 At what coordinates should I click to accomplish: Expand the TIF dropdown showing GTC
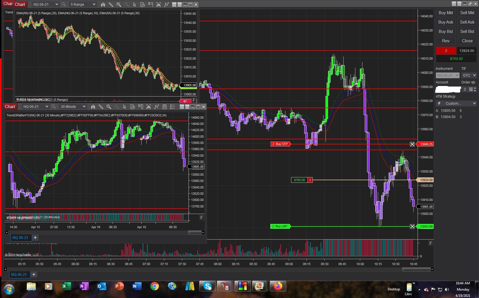(x=469, y=75)
